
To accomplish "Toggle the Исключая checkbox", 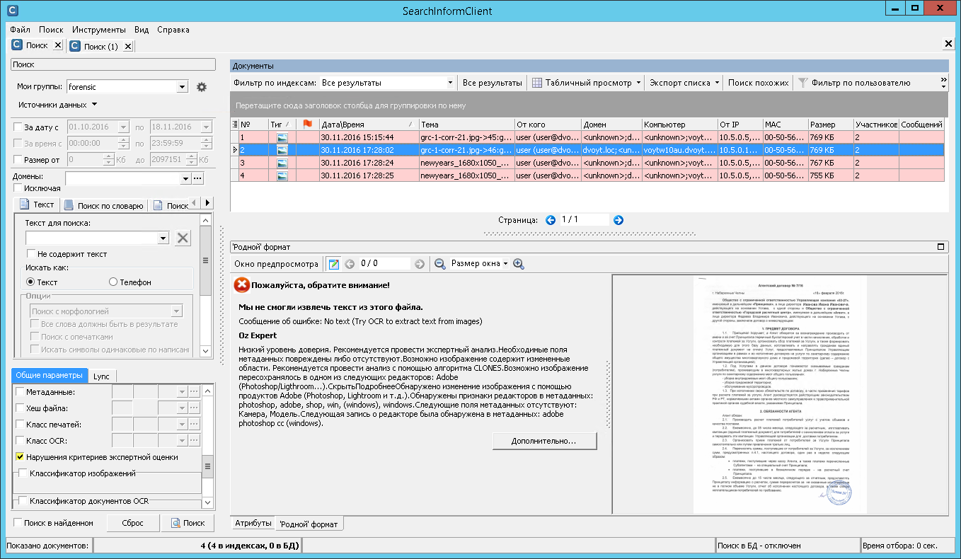I will tap(18, 188).
